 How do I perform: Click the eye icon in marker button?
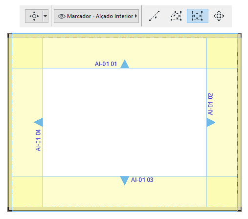point(62,16)
